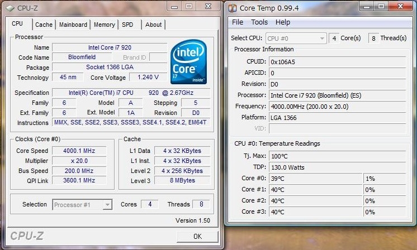Click the Stepping value '5'
The image size is (417, 250).
pyautogui.click(x=196, y=103)
